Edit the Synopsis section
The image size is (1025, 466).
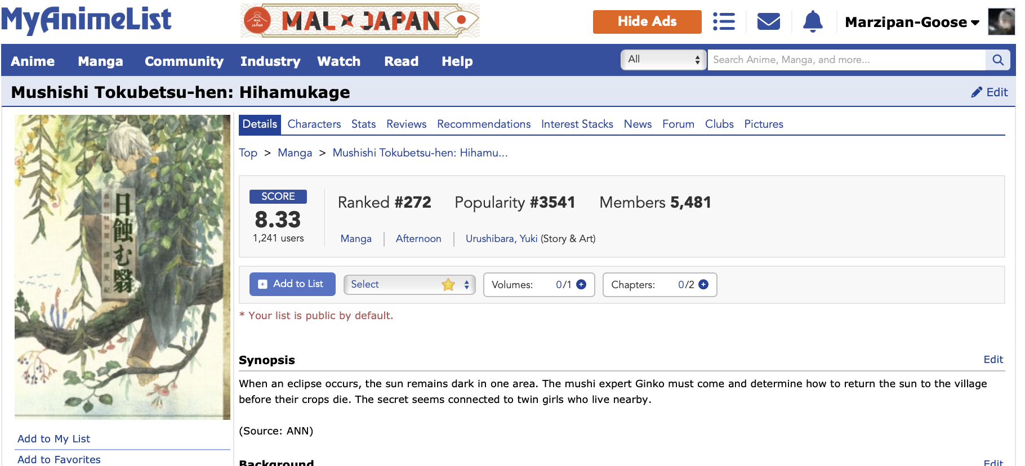[x=993, y=360]
